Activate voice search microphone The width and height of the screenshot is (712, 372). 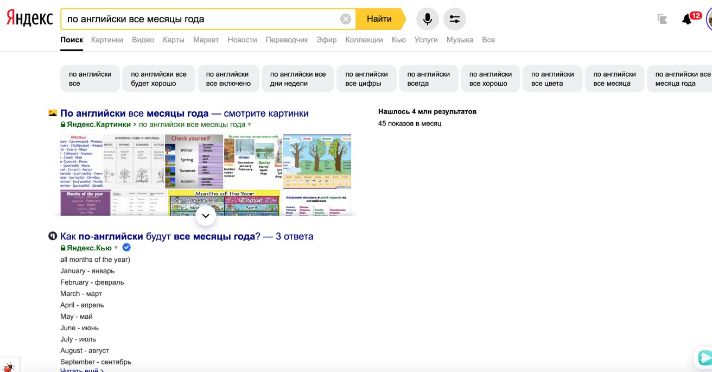(x=428, y=19)
